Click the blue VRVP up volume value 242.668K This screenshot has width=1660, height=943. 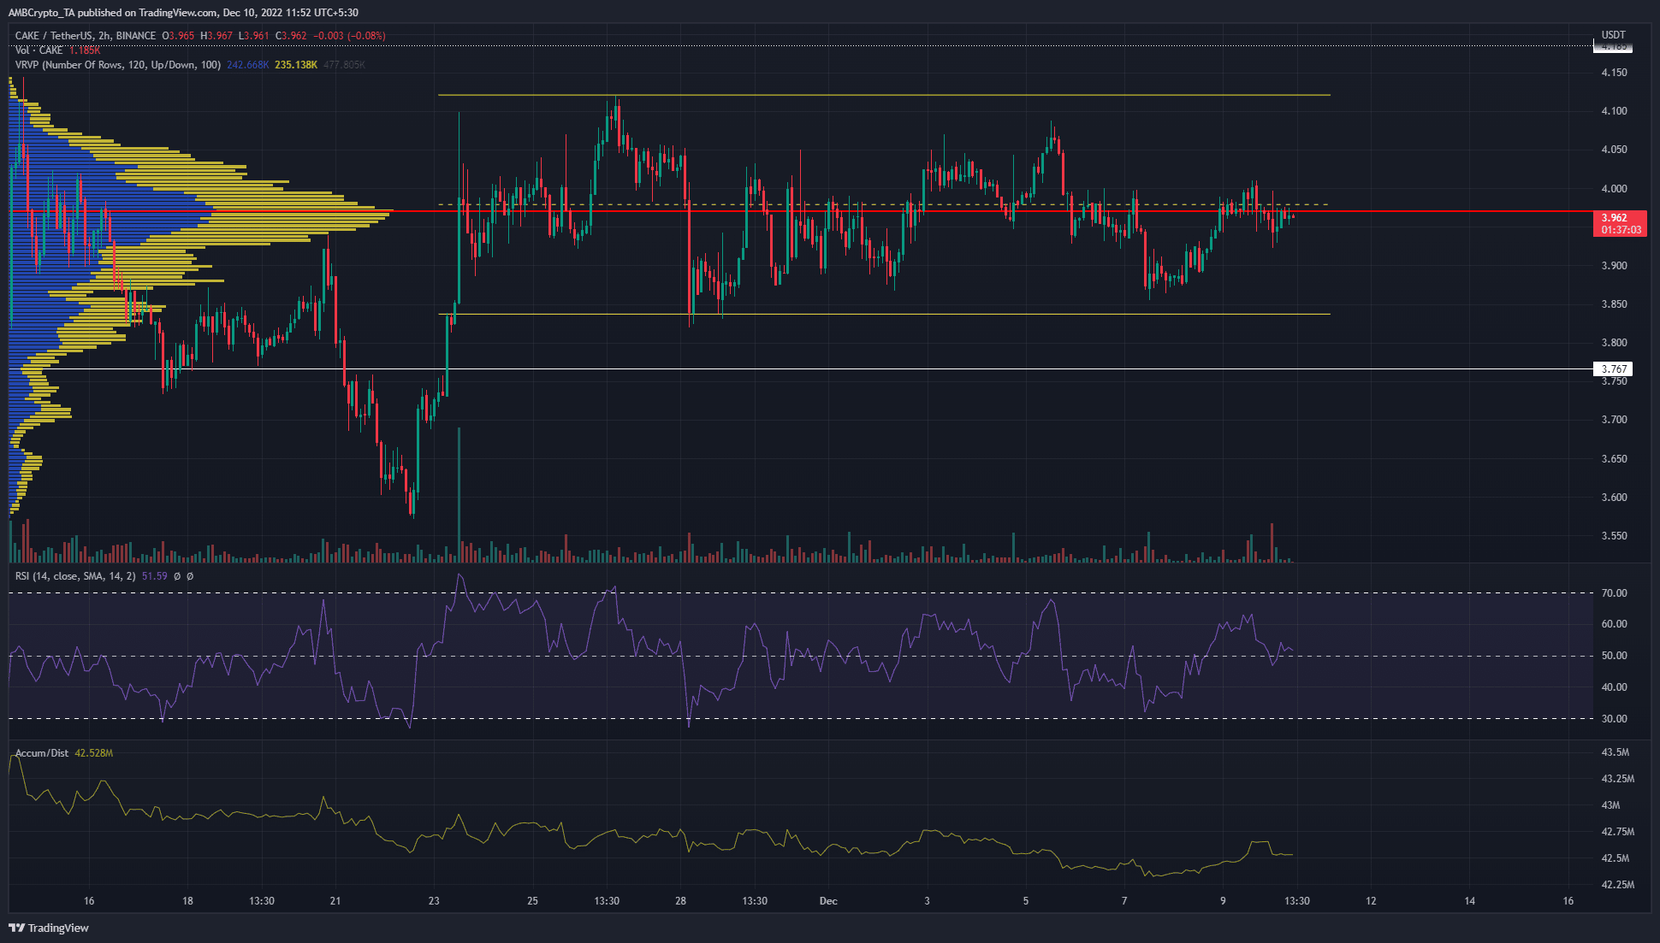(248, 65)
